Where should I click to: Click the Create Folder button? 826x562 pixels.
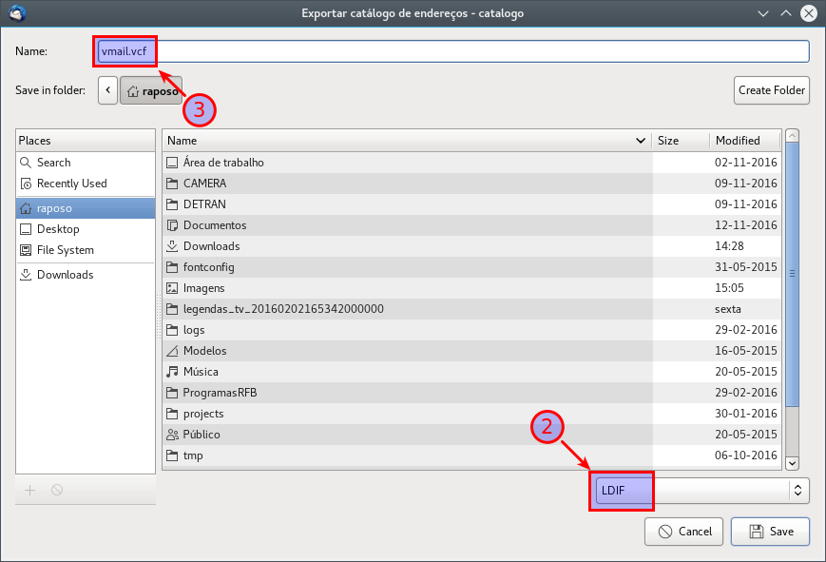pos(771,90)
